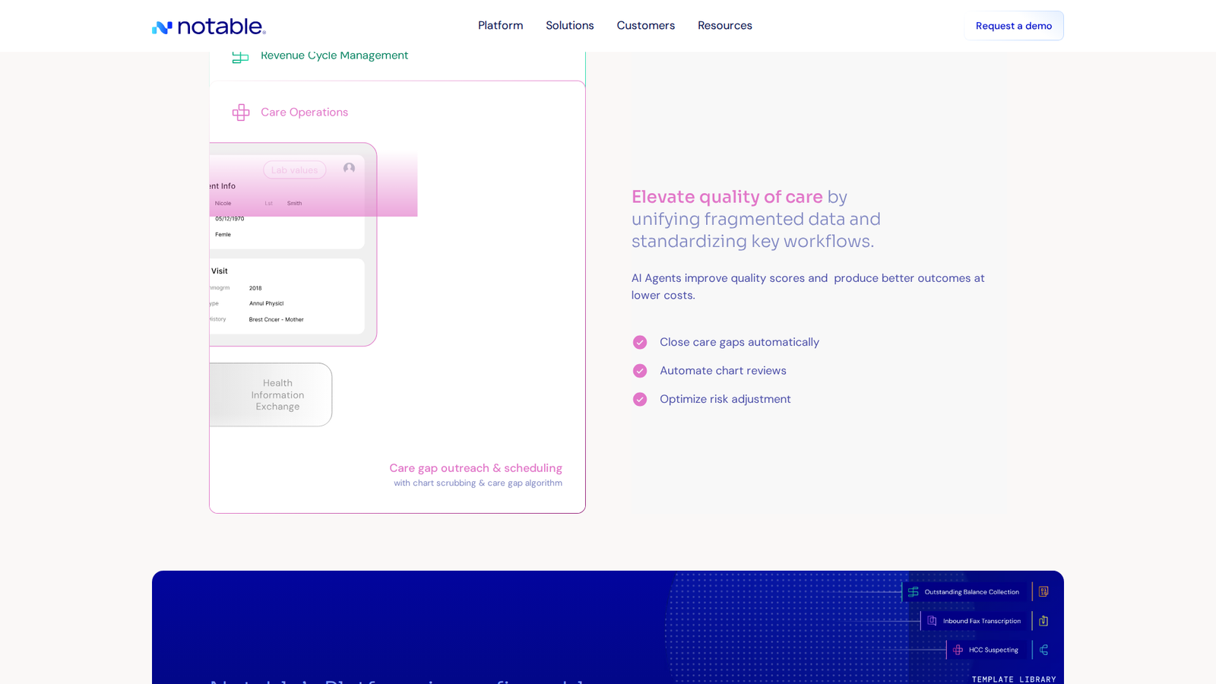Click checkmark beside Optimize risk adjustment
Viewport: 1216px width, 684px height.
coord(640,399)
